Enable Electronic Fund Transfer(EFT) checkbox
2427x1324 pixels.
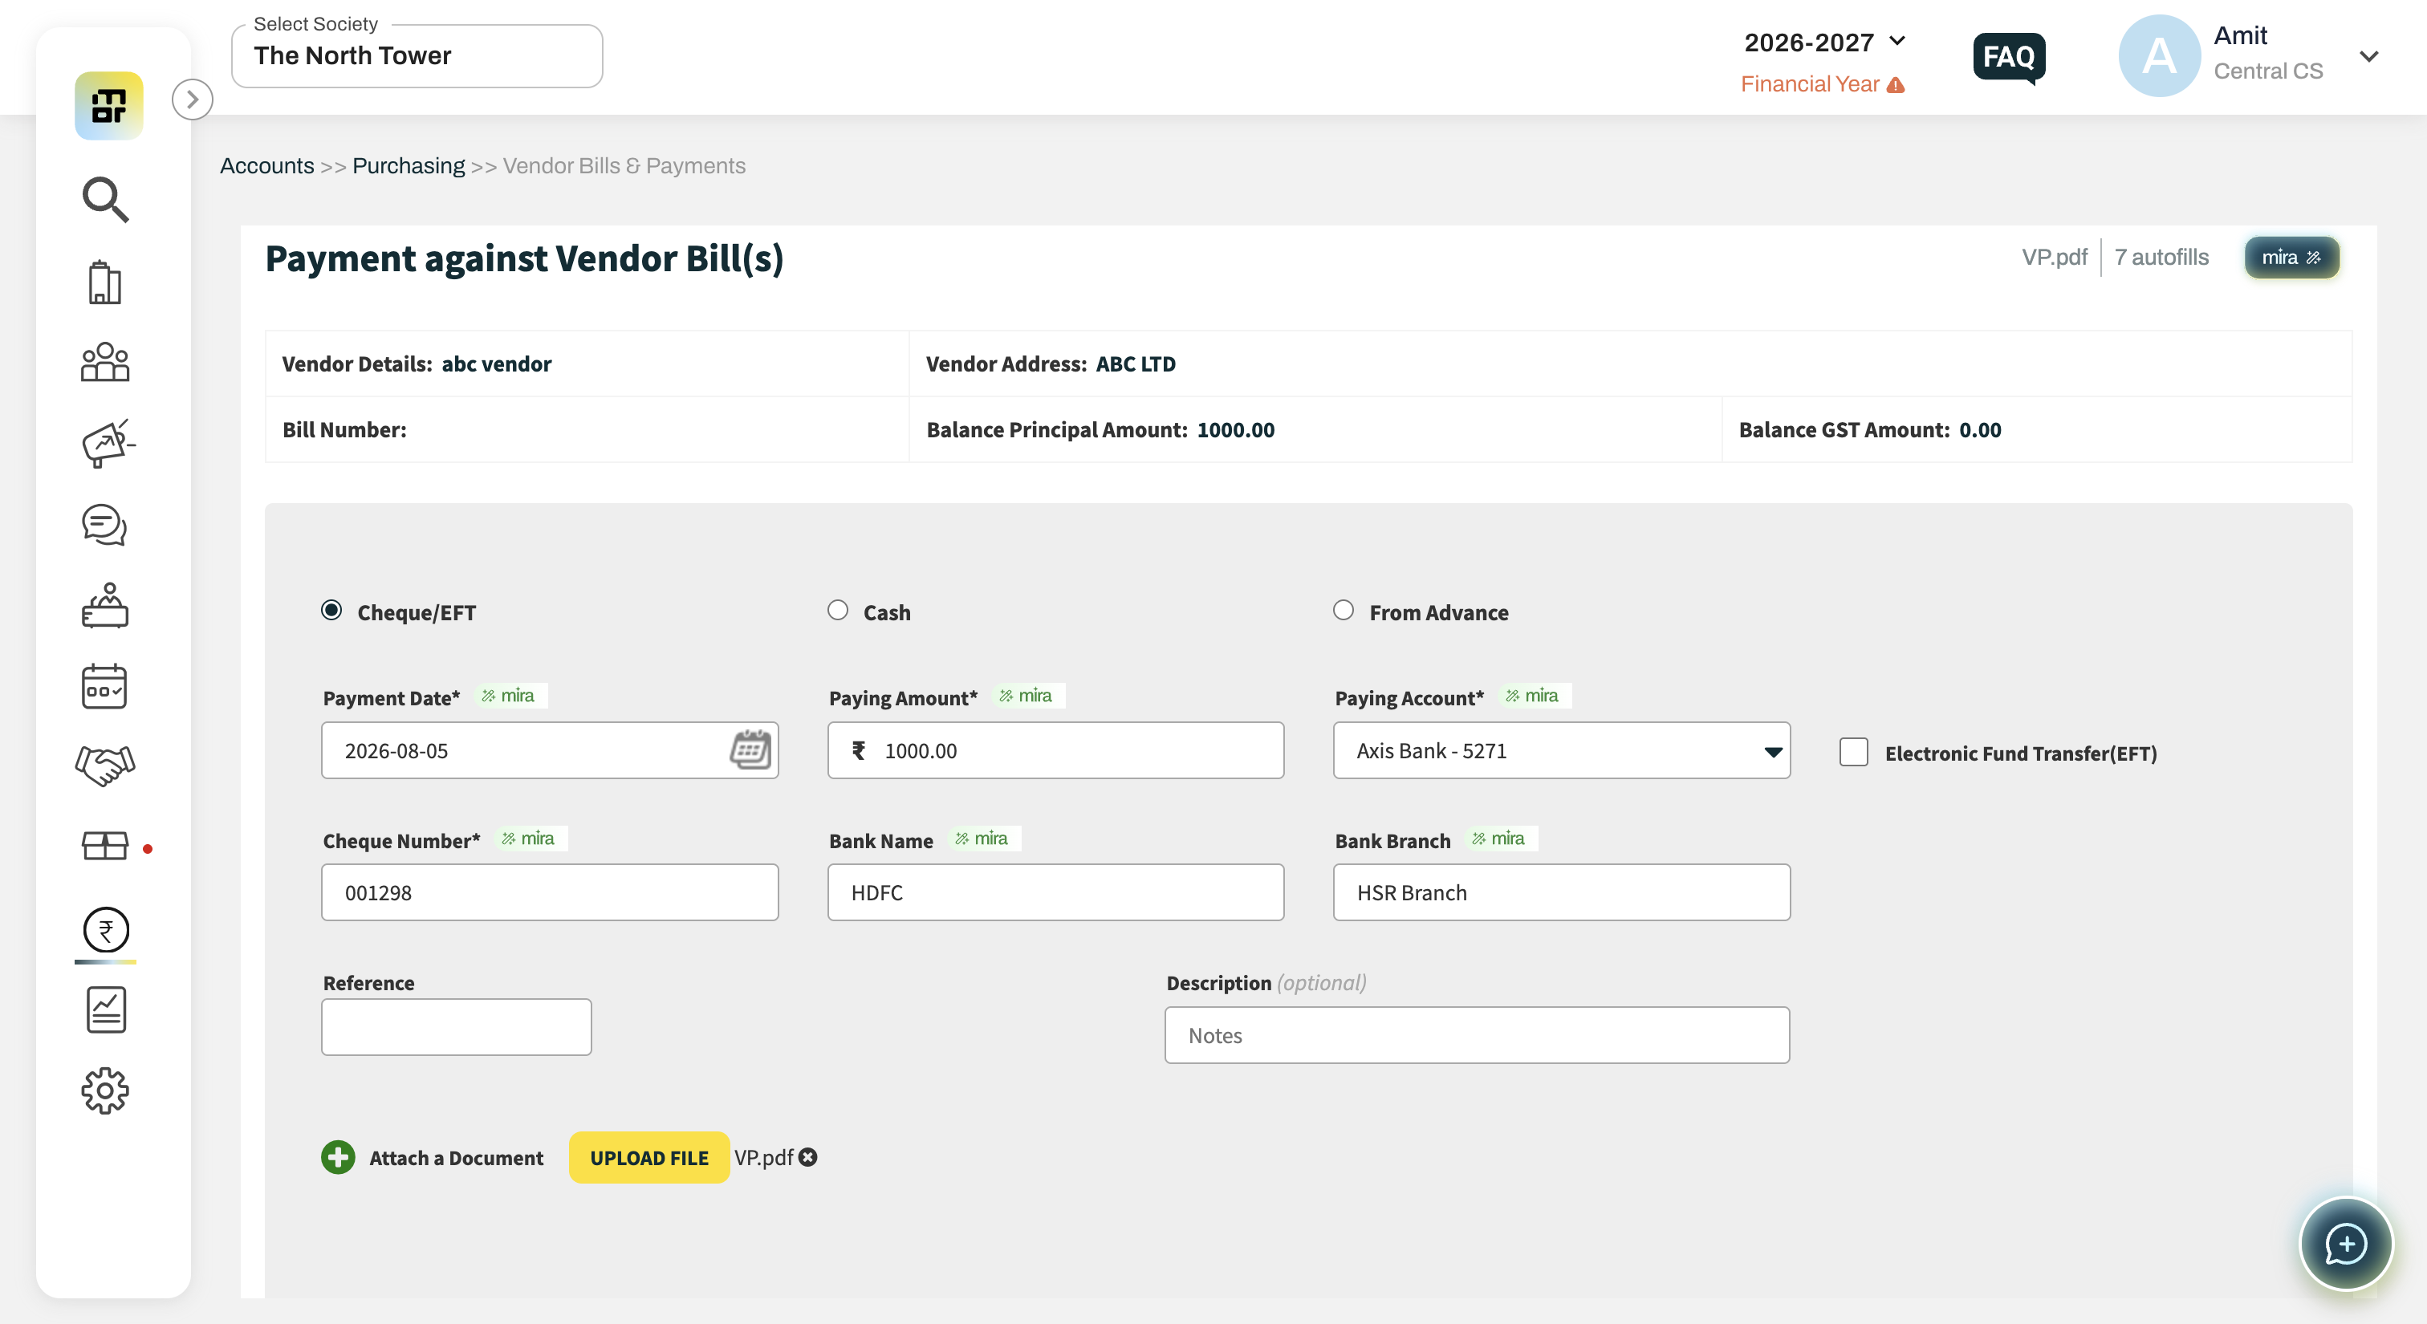(1853, 751)
